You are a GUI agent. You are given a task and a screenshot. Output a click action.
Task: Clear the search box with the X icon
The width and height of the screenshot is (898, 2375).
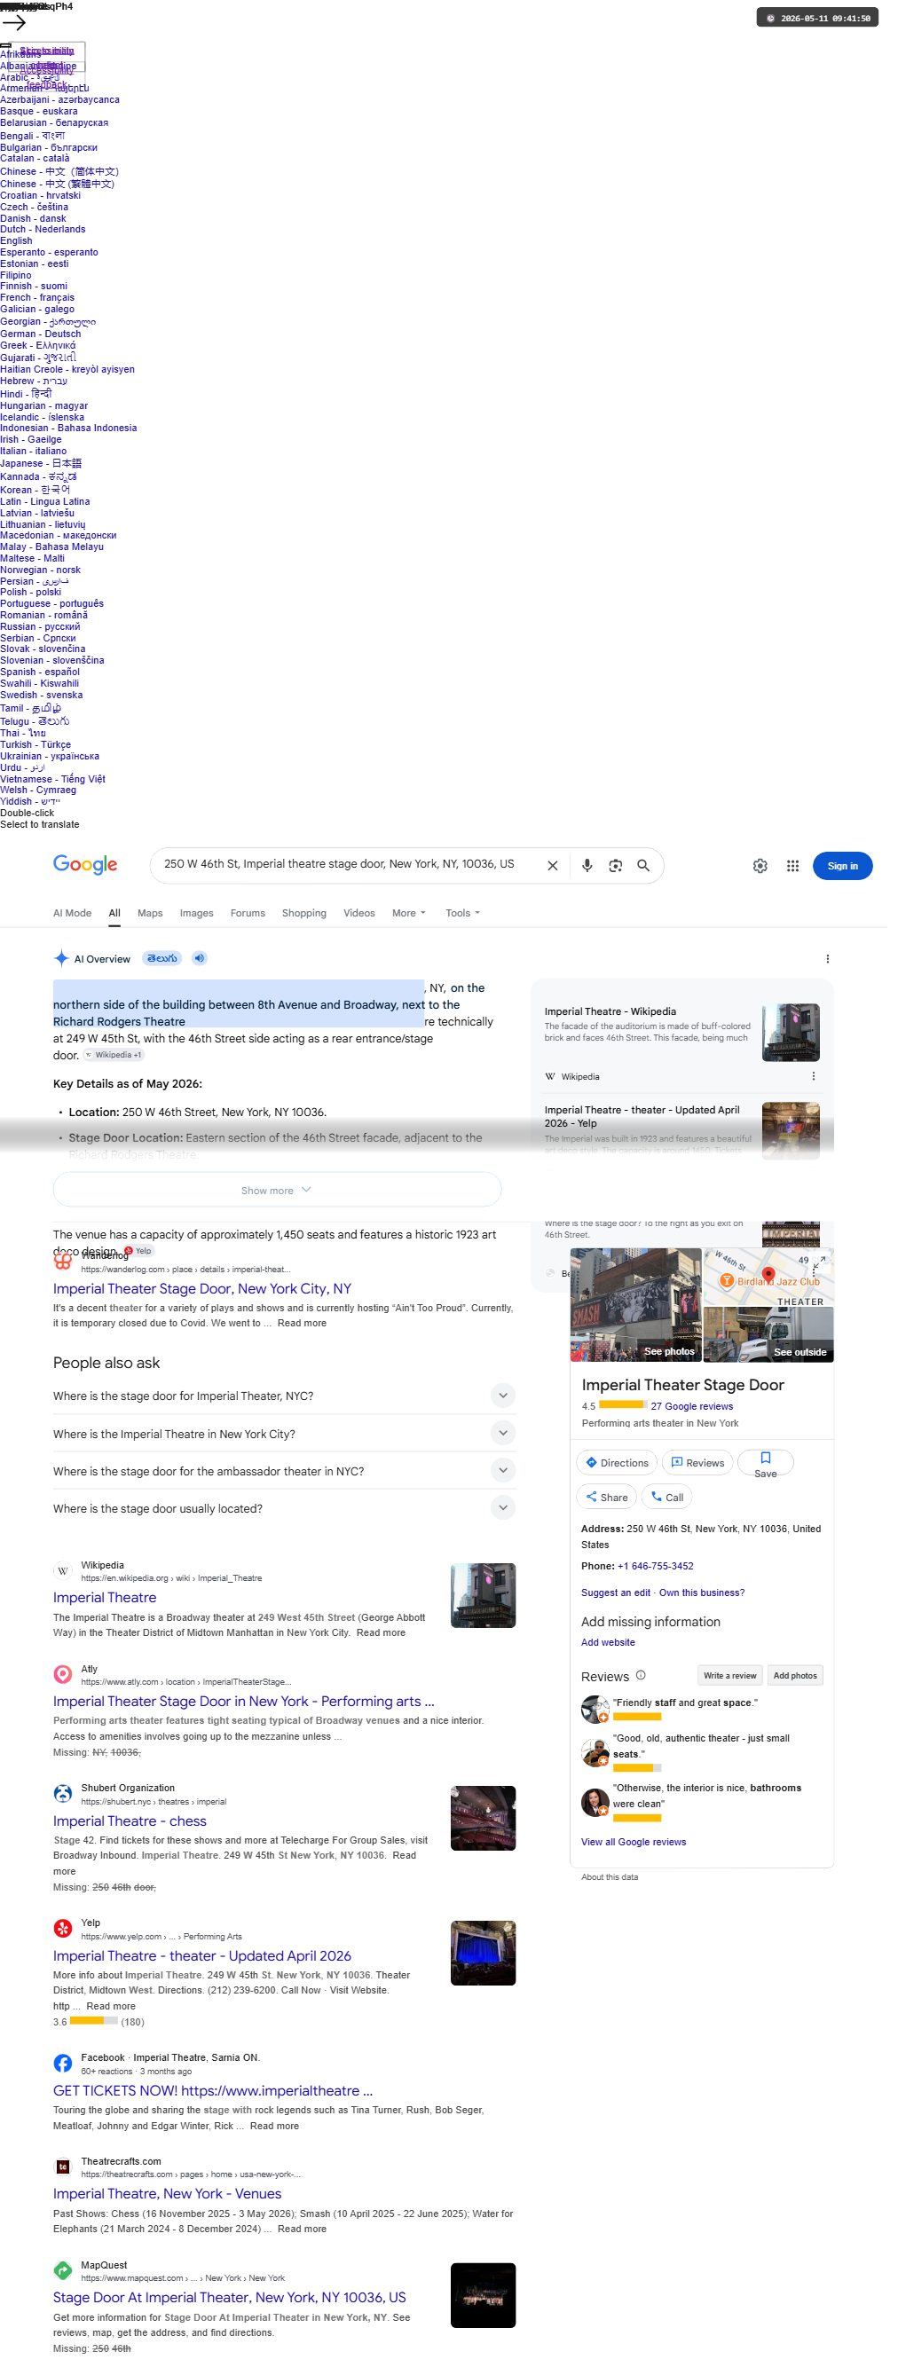[559, 875]
